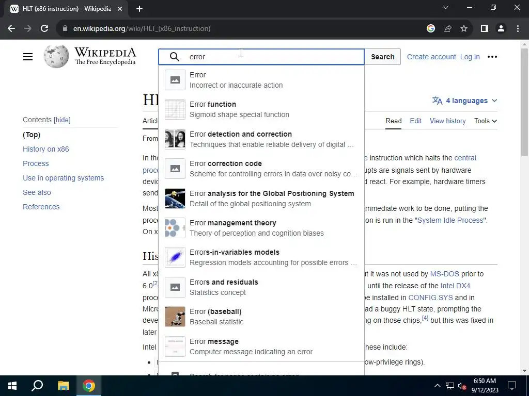Open the 'MS-DOS' article link
This screenshot has width=529, height=396.
444,274
